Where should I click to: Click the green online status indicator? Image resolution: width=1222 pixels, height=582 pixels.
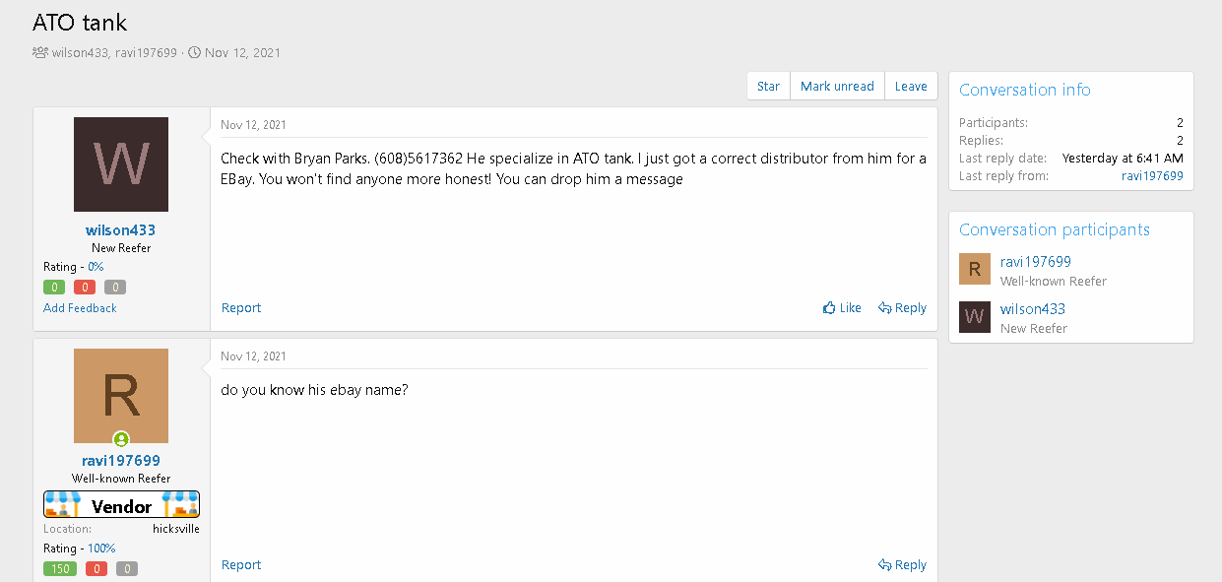click(121, 439)
